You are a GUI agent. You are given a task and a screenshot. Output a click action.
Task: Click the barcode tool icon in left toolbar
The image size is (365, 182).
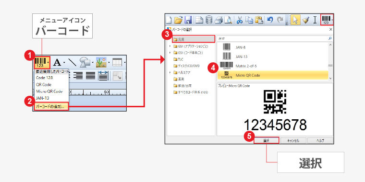click(41, 62)
